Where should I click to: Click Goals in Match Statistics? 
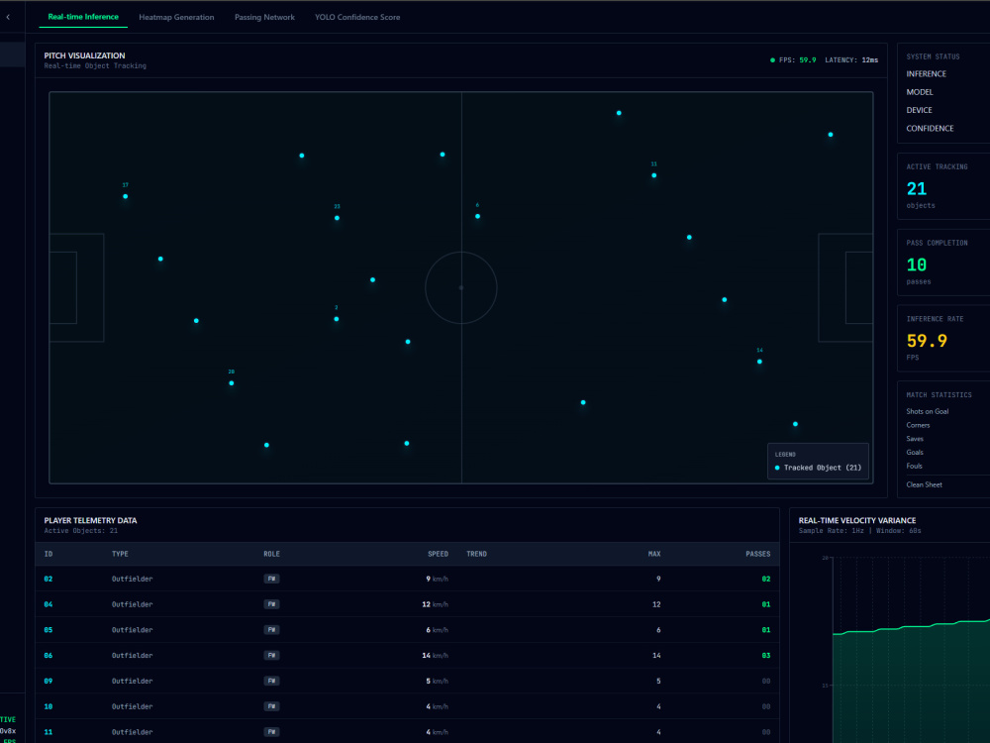(x=915, y=453)
